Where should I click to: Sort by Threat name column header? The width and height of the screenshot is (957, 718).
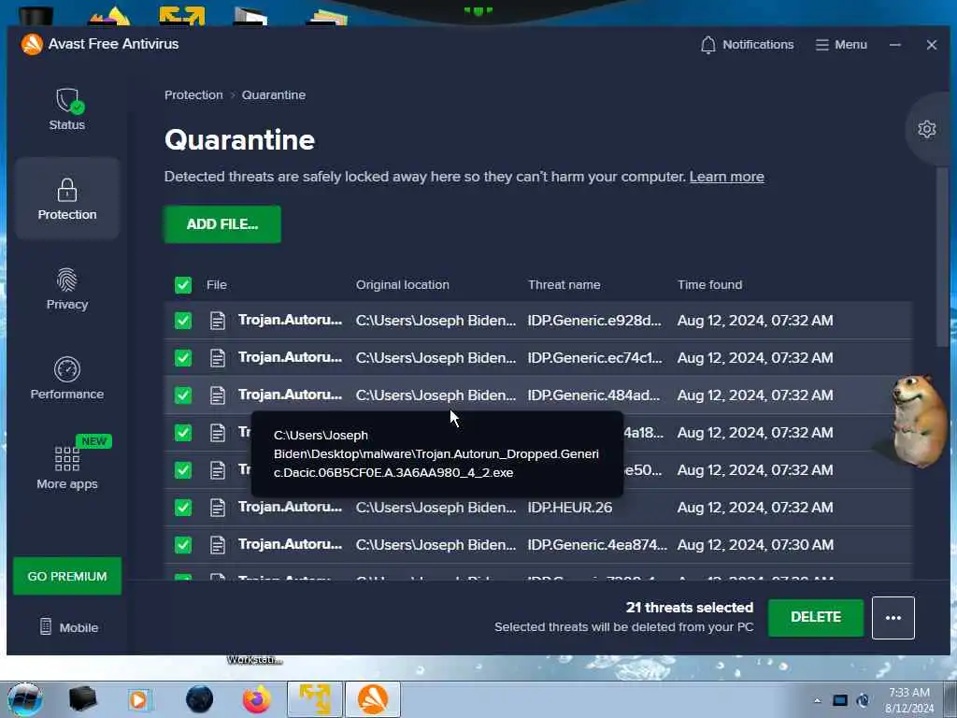point(564,284)
